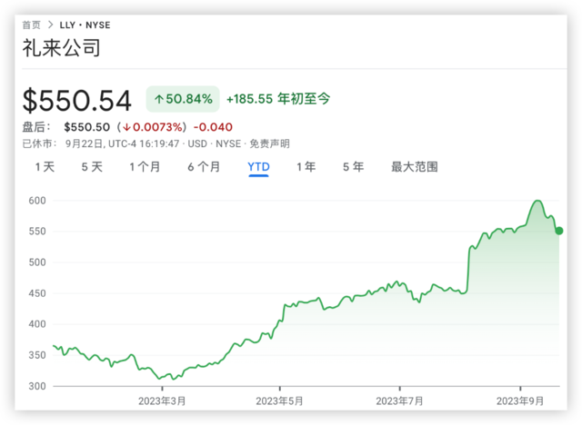The image size is (582, 425).
Task: Show the 6 个月 chart range
Action: [204, 167]
